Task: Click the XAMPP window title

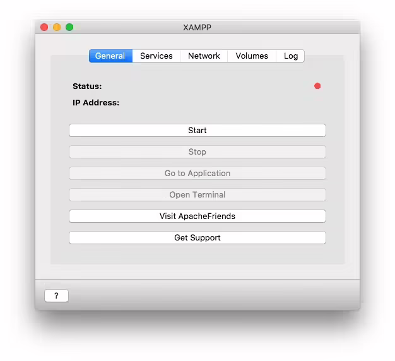Action: 197,27
